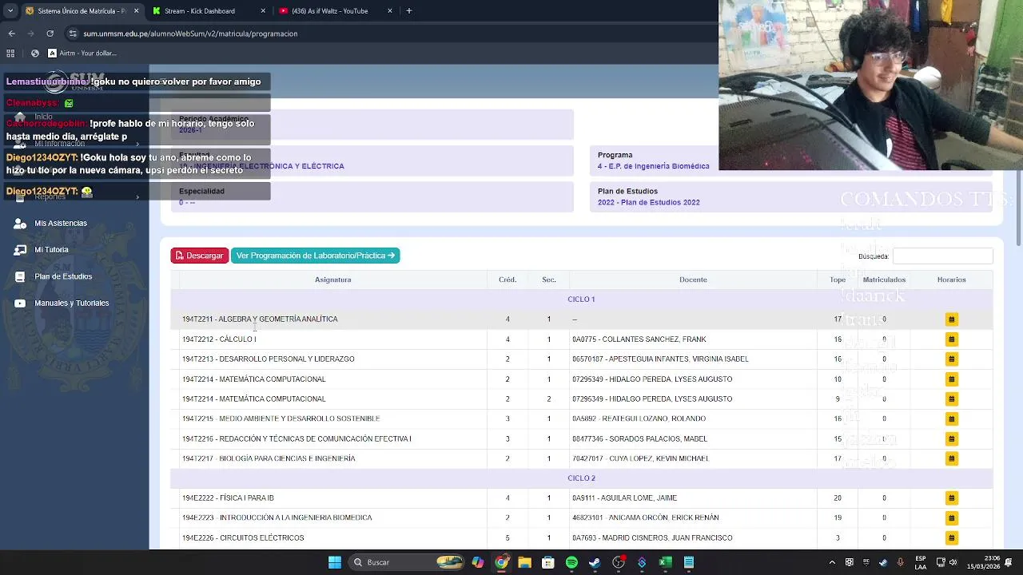This screenshot has width=1023, height=575.
Task: Click the browser forward arrow
Action: (x=30, y=34)
